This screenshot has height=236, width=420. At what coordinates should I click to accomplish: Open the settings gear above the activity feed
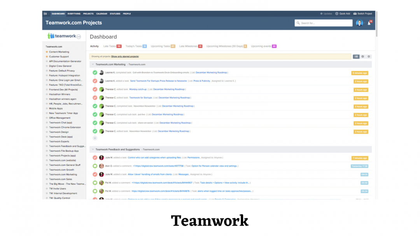[x=368, y=56]
